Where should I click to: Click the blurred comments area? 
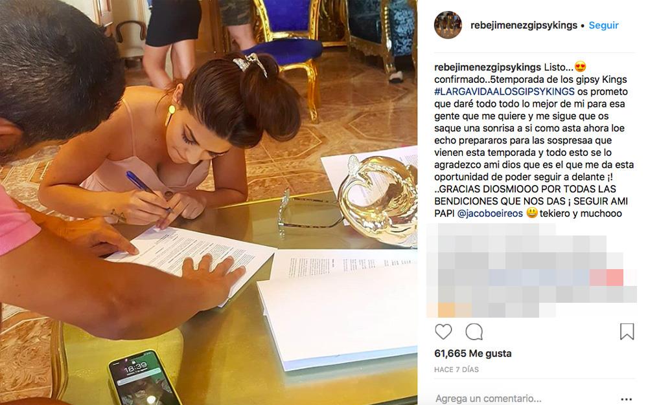531,270
